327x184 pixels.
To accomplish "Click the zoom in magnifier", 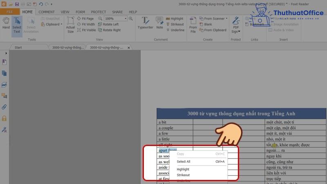I will click(131, 18).
